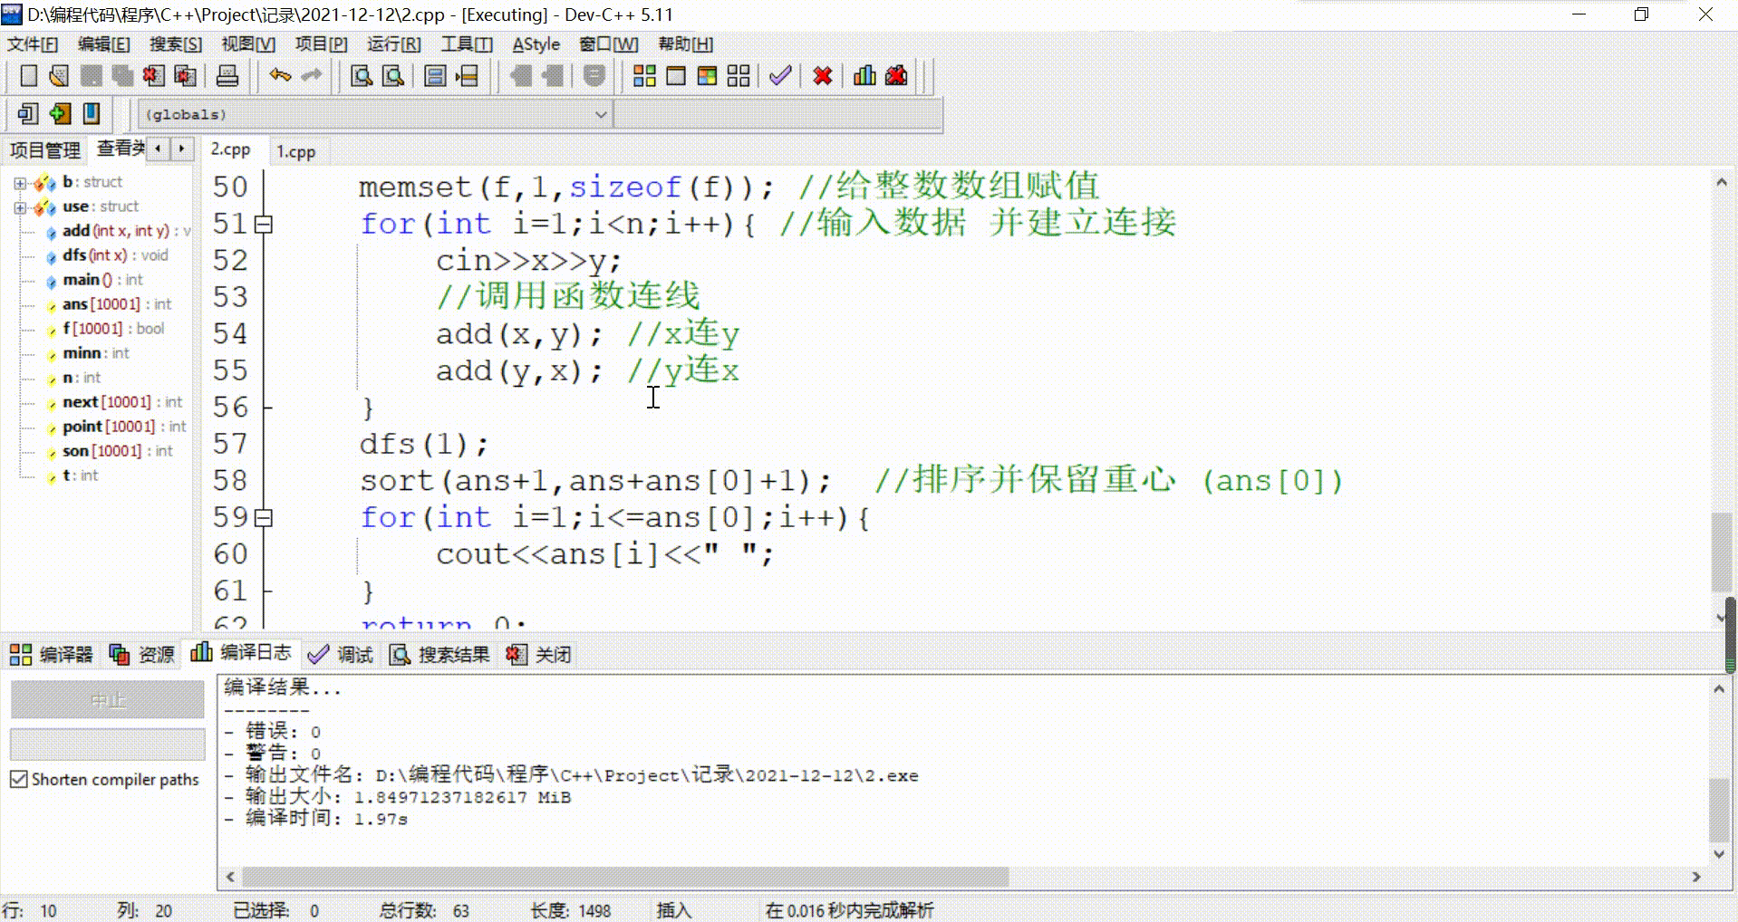1738x922 pixels.
Task: Click the Close file toolbar icon
Action: coord(153,76)
